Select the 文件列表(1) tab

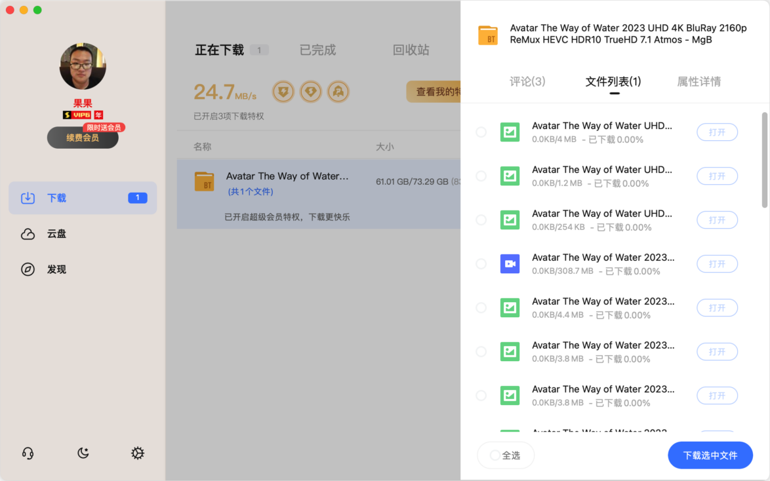[x=613, y=81]
